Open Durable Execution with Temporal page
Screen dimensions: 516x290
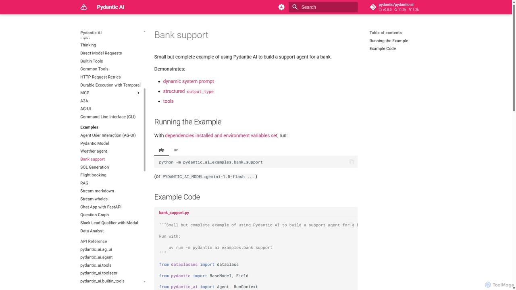click(110, 85)
